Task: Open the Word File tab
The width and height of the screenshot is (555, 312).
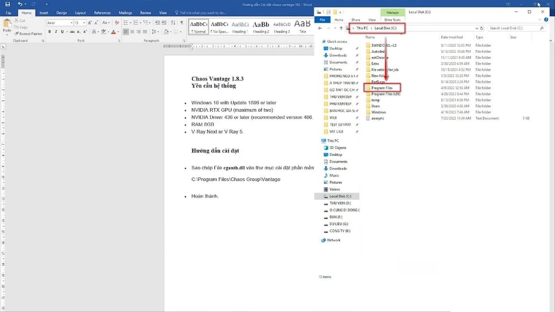Action: click(x=8, y=13)
